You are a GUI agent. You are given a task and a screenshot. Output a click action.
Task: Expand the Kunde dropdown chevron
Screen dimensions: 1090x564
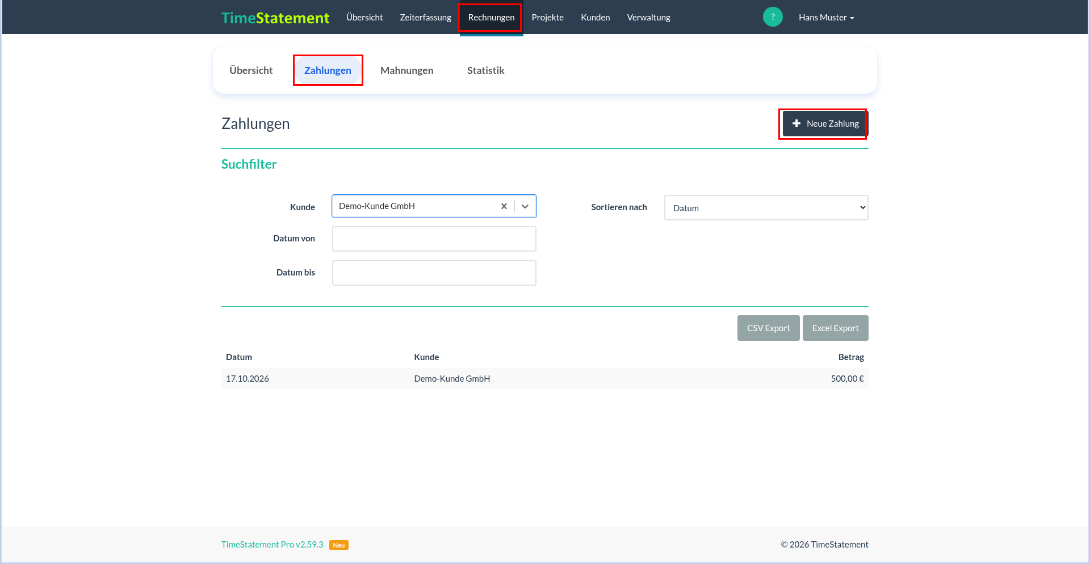pyautogui.click(x=525, y=206)
